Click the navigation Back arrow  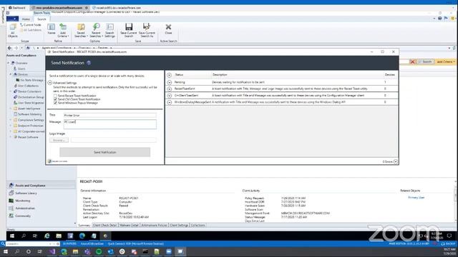[x=9, y=48]
